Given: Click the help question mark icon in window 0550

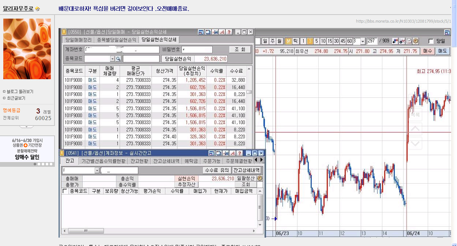Looking at the screenshot, I should (229, 32).
